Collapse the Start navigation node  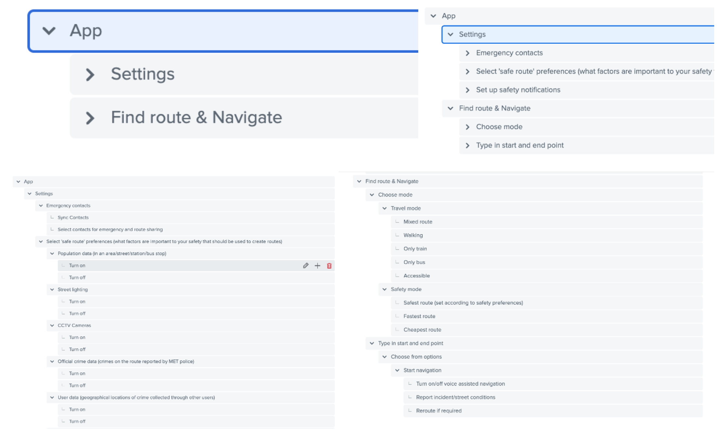(397, 370)
